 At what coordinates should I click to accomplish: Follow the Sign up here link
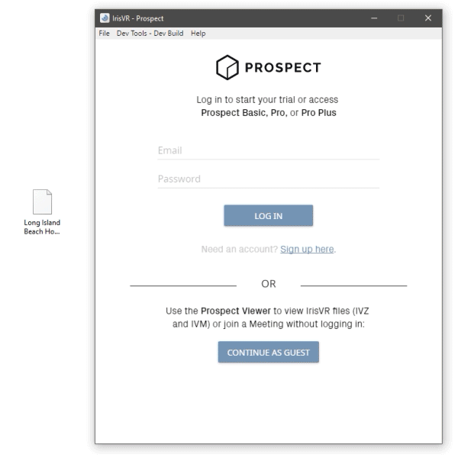click(307, 249)
